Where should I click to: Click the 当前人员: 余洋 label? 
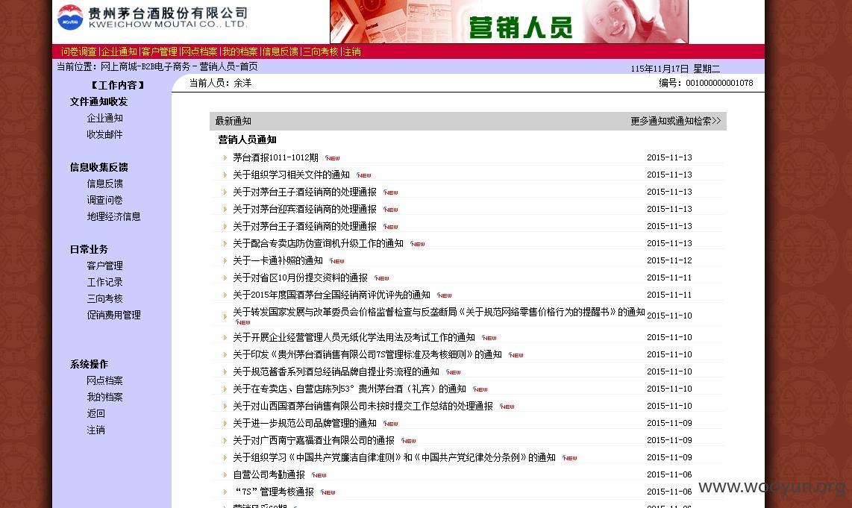pos(220,83)
